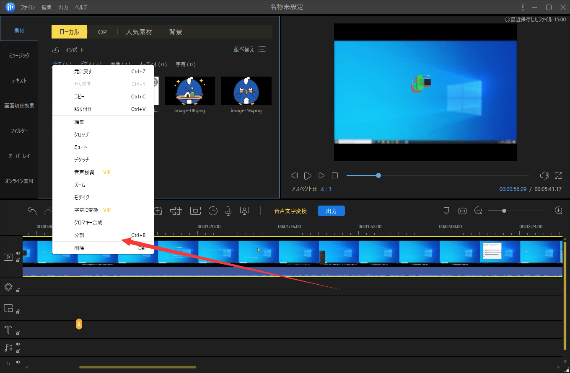This screenshot has height=373, width=570.
Task: Click the undo arrow in the timeline toolbar
Action: pos(32,211)
